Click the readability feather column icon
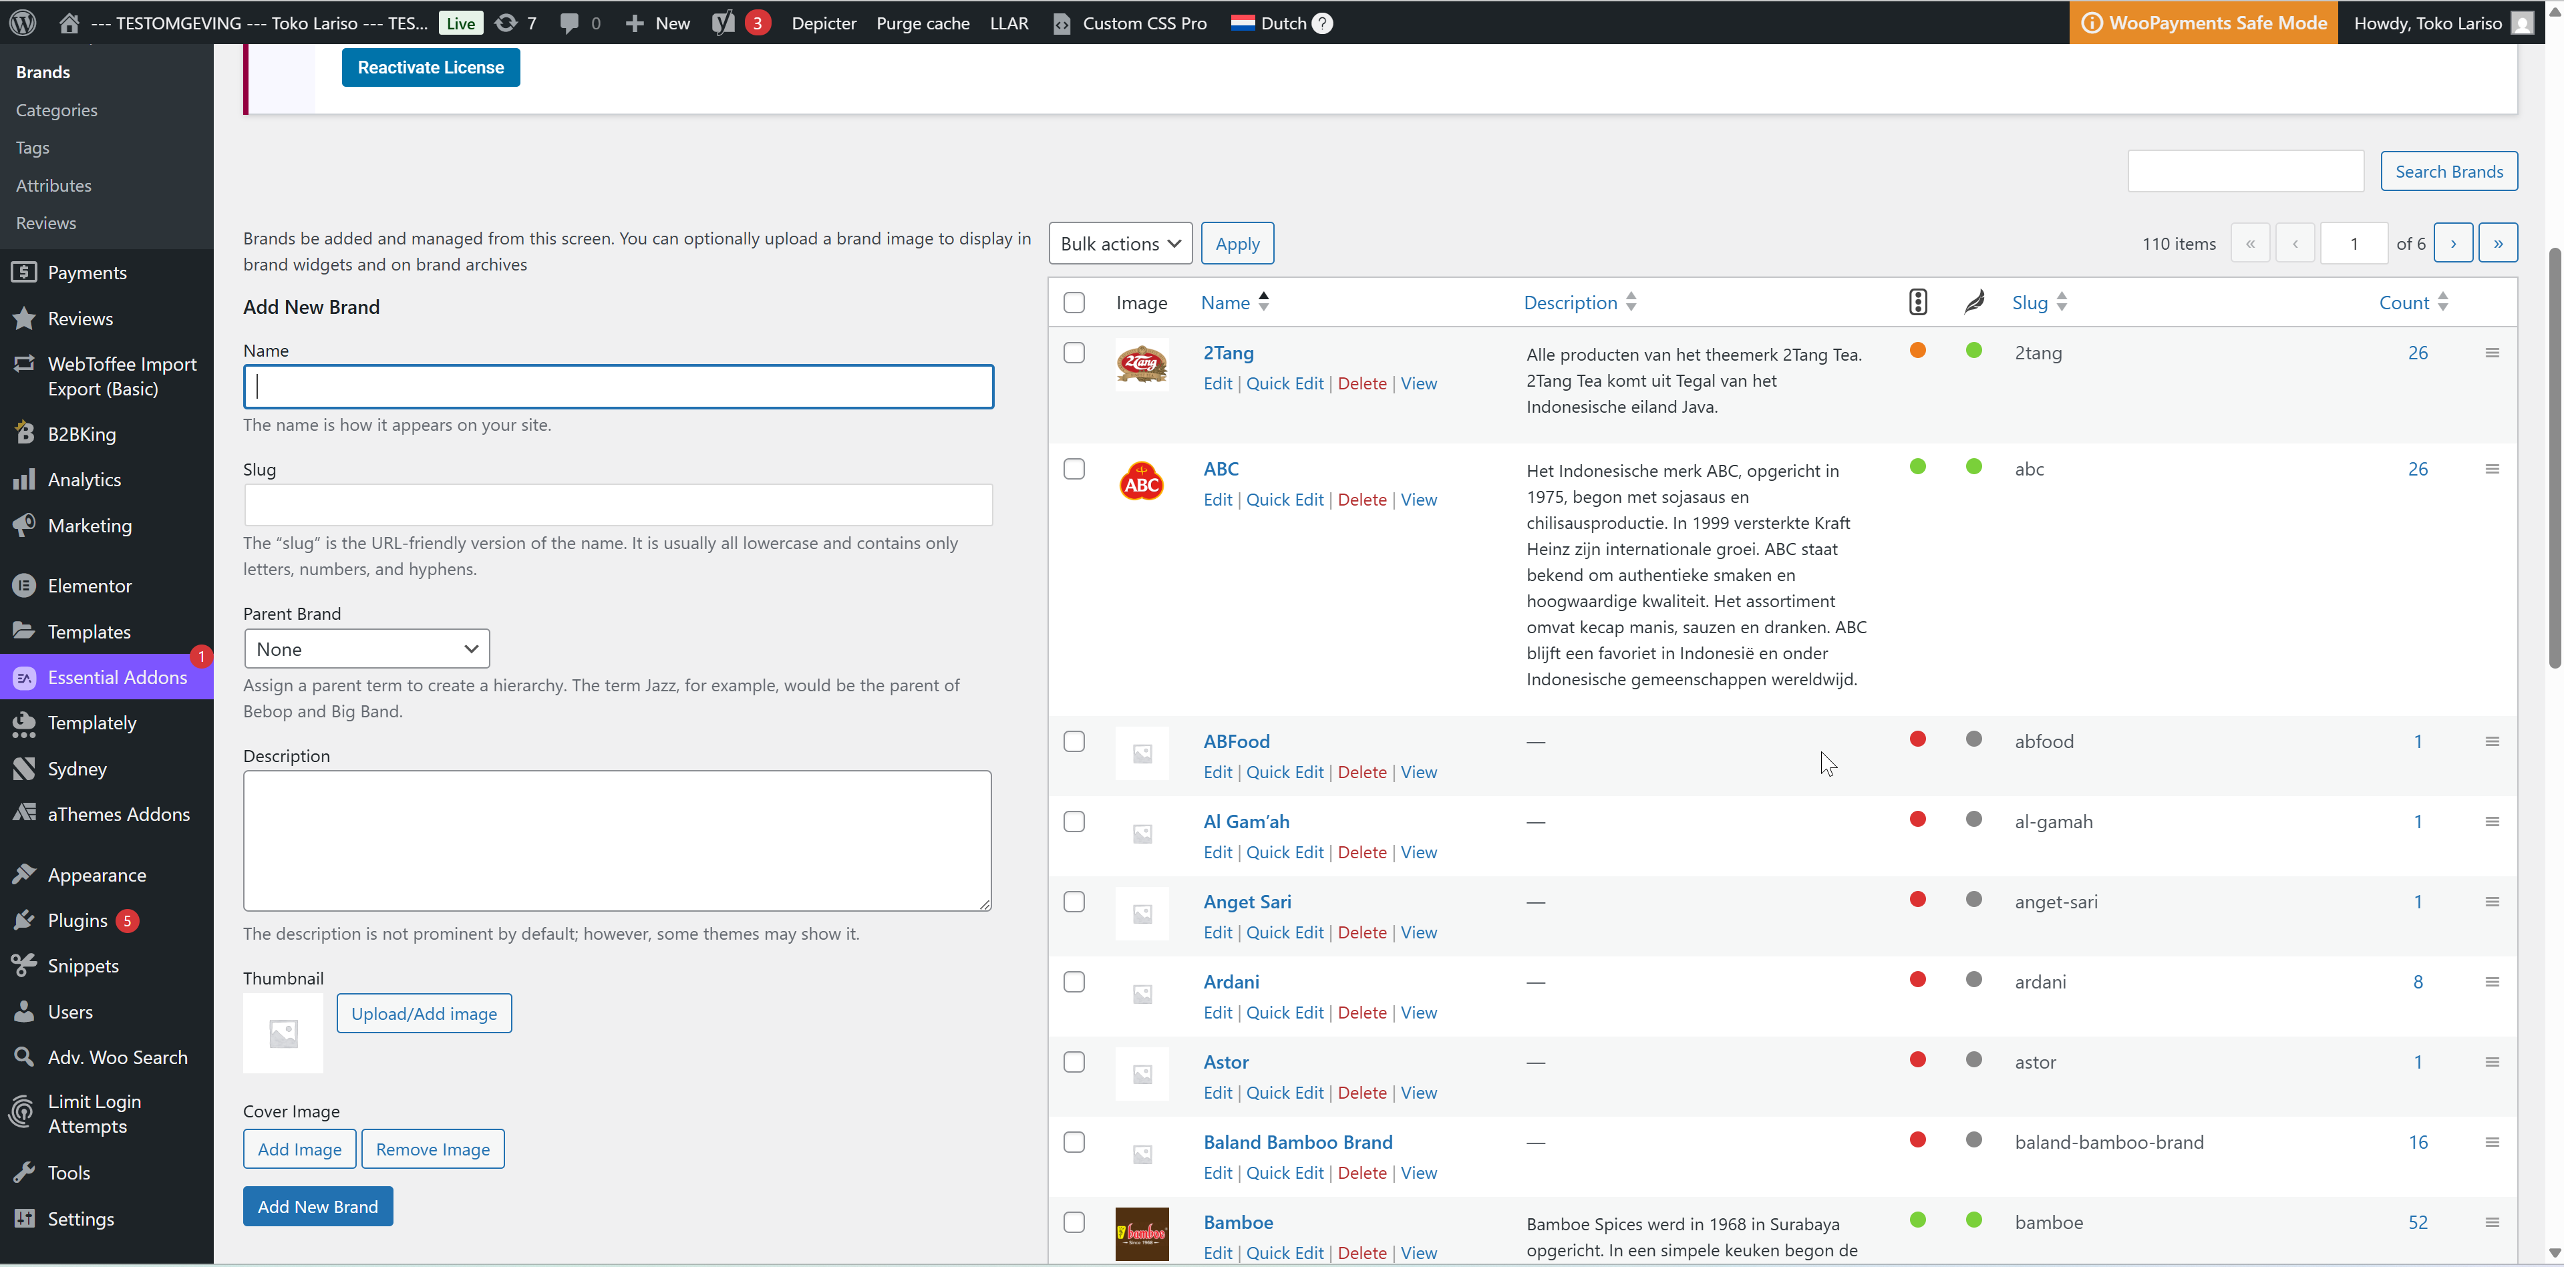The image size is (2564, 1267). coord(1975,302)
